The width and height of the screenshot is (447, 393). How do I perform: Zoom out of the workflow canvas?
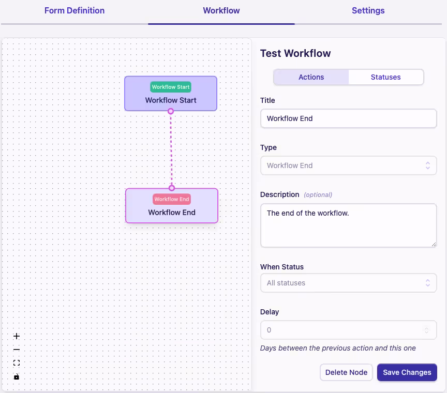(16, 349)
